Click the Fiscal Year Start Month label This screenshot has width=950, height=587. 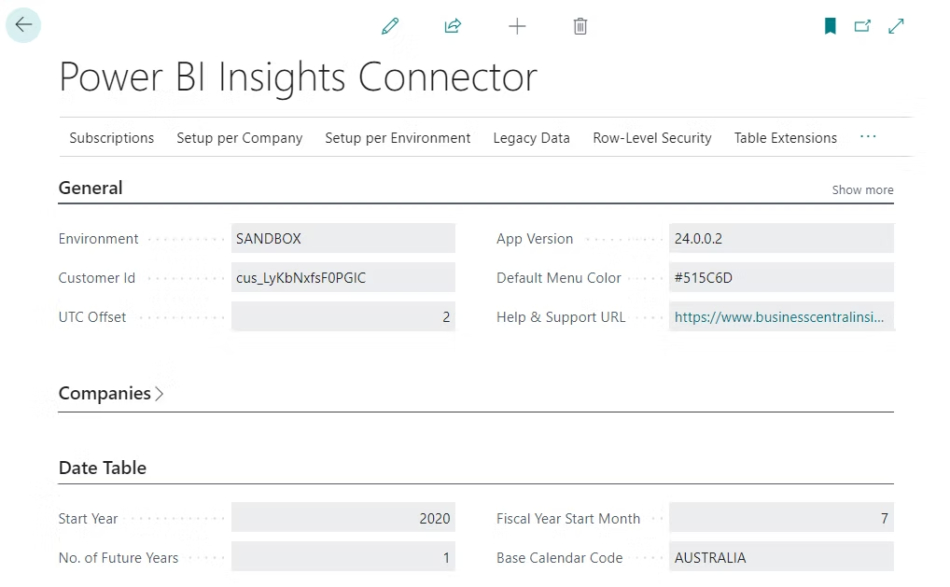click(568, 519)
